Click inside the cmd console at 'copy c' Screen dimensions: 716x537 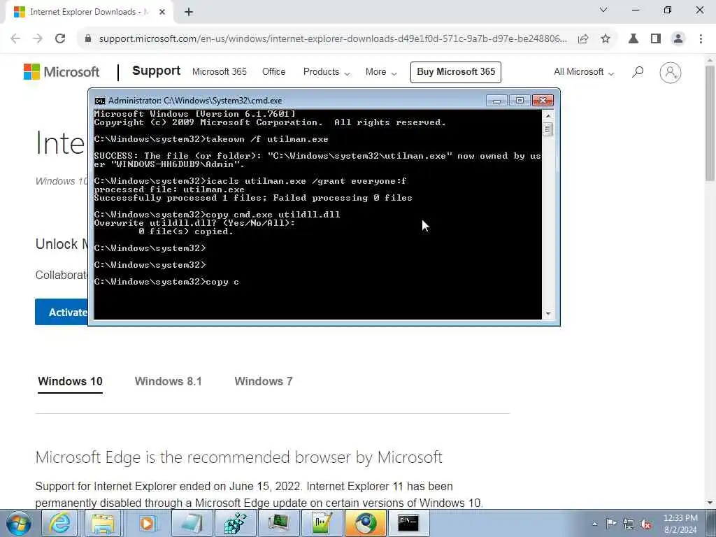coord(222,282)
